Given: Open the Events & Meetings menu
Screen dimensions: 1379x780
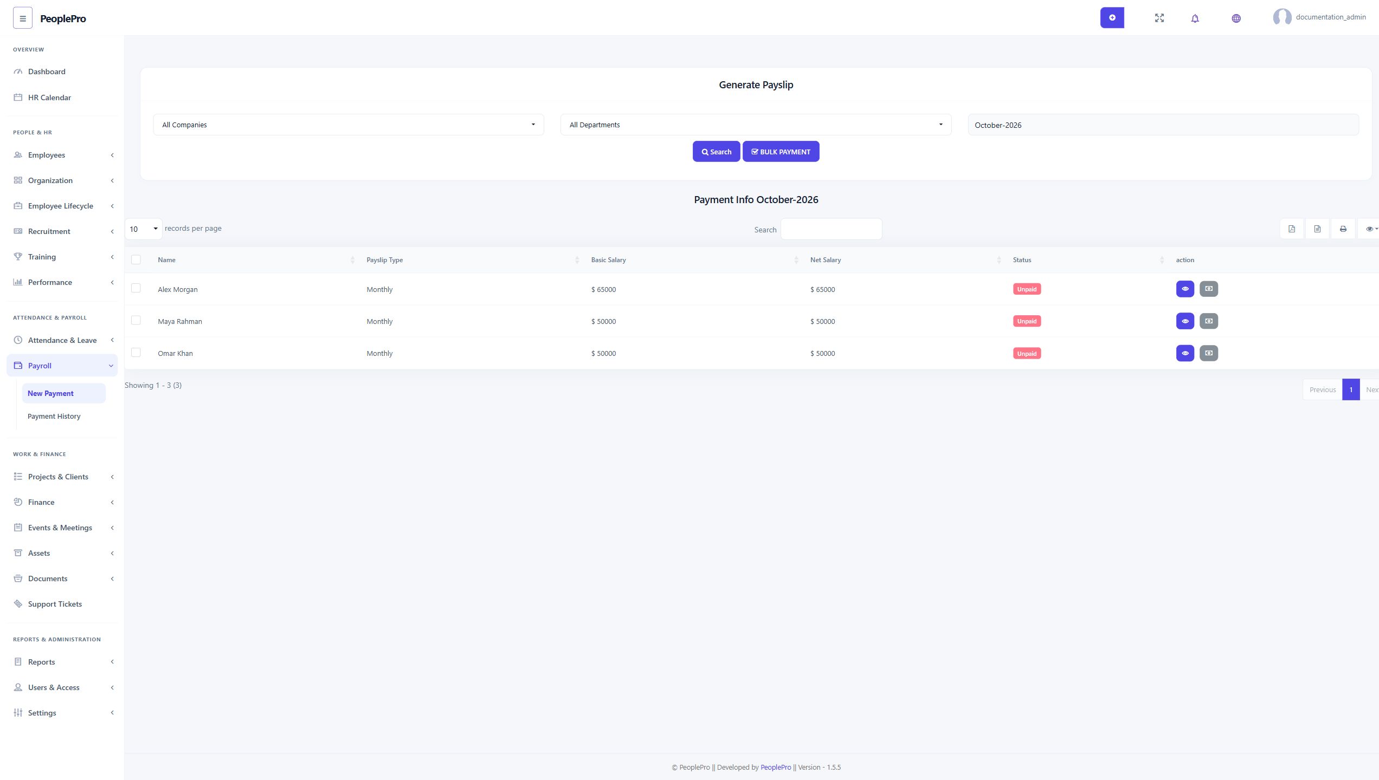Looking at the screenshot, I should pos(62,528).
